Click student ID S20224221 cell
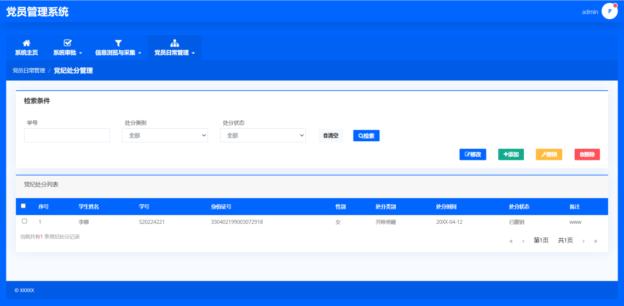 (152, 222)
